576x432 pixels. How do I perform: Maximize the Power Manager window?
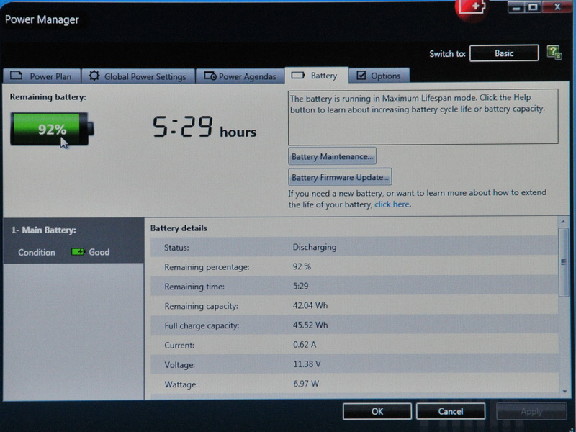534,7
